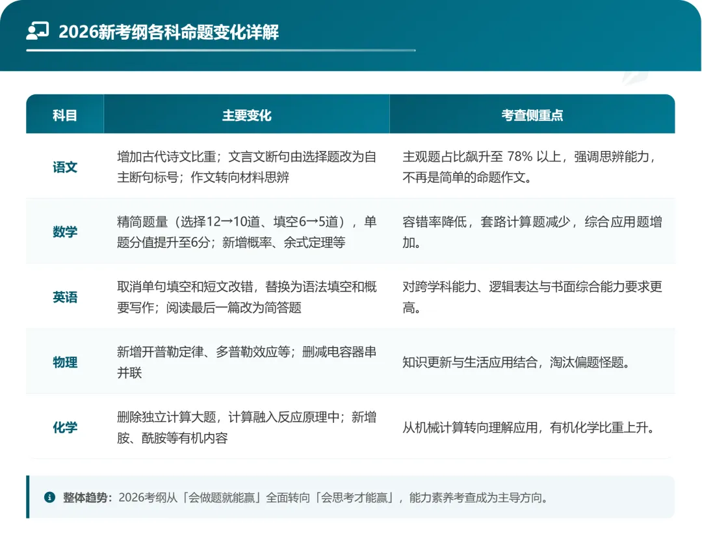Select the 语文 subject cell

tap(65, 167)
